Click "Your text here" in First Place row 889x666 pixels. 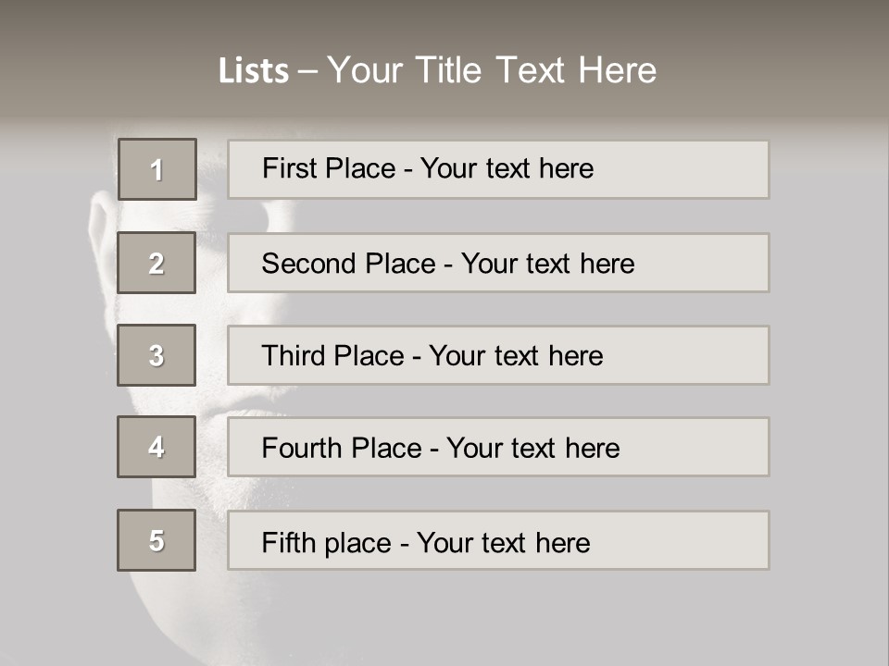coord(507,168)
